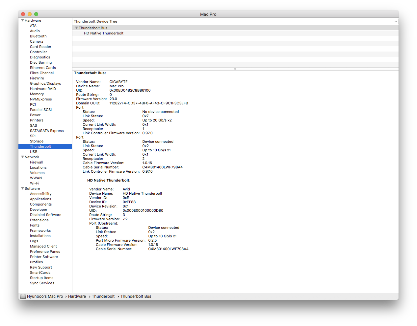The width and height of the screenshot is (417, 326).
Task: Click Hyunboo's Mac Pro in path bar
Action: coord(45,296)
